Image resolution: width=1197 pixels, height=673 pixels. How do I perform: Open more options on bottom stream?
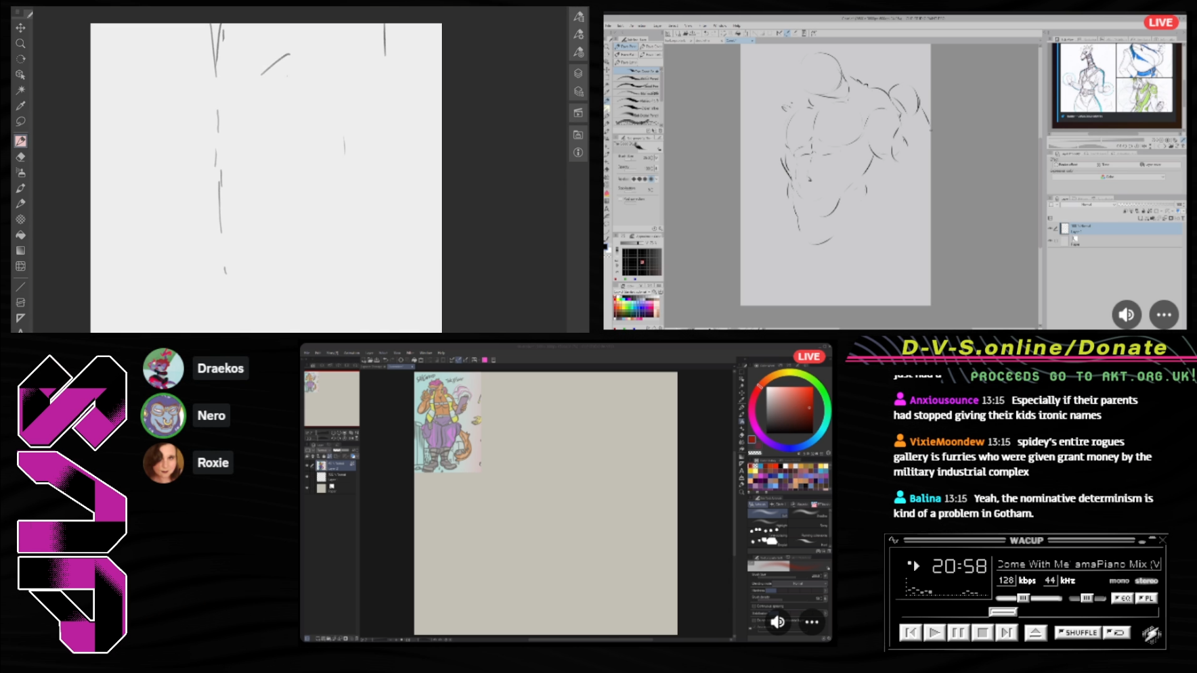pos(812,622)
